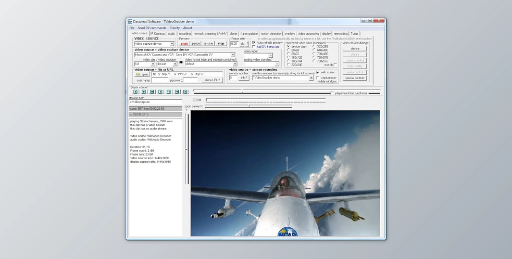This screenshot has width=512, height=259.
Task: Step to next frame in player control
Action: [x=185, y=92]
